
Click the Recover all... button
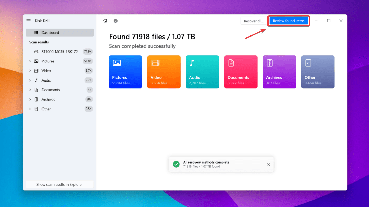254,21
